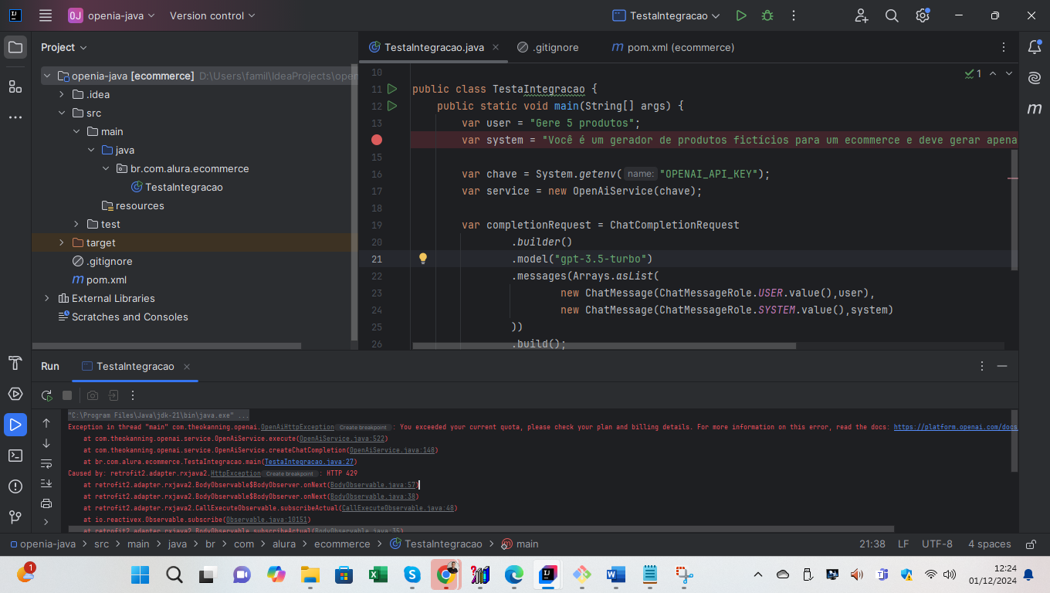The height and width of the screenshot is (593, 1050).
Task: Expand the .idea folder
Action: pos(62,94)
